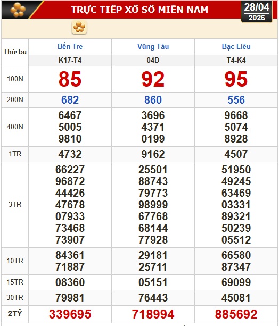Click the header title TRỰC TIẾP XỔ SỐ MIỀN NAM

tap(139, 10)
